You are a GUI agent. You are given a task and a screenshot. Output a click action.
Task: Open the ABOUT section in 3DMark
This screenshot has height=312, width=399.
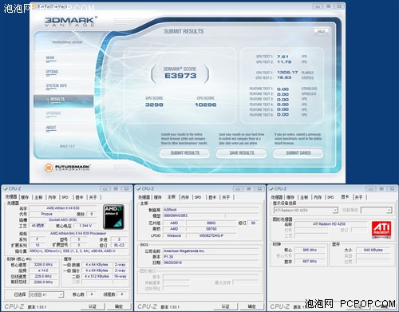[x=51, y=128]
